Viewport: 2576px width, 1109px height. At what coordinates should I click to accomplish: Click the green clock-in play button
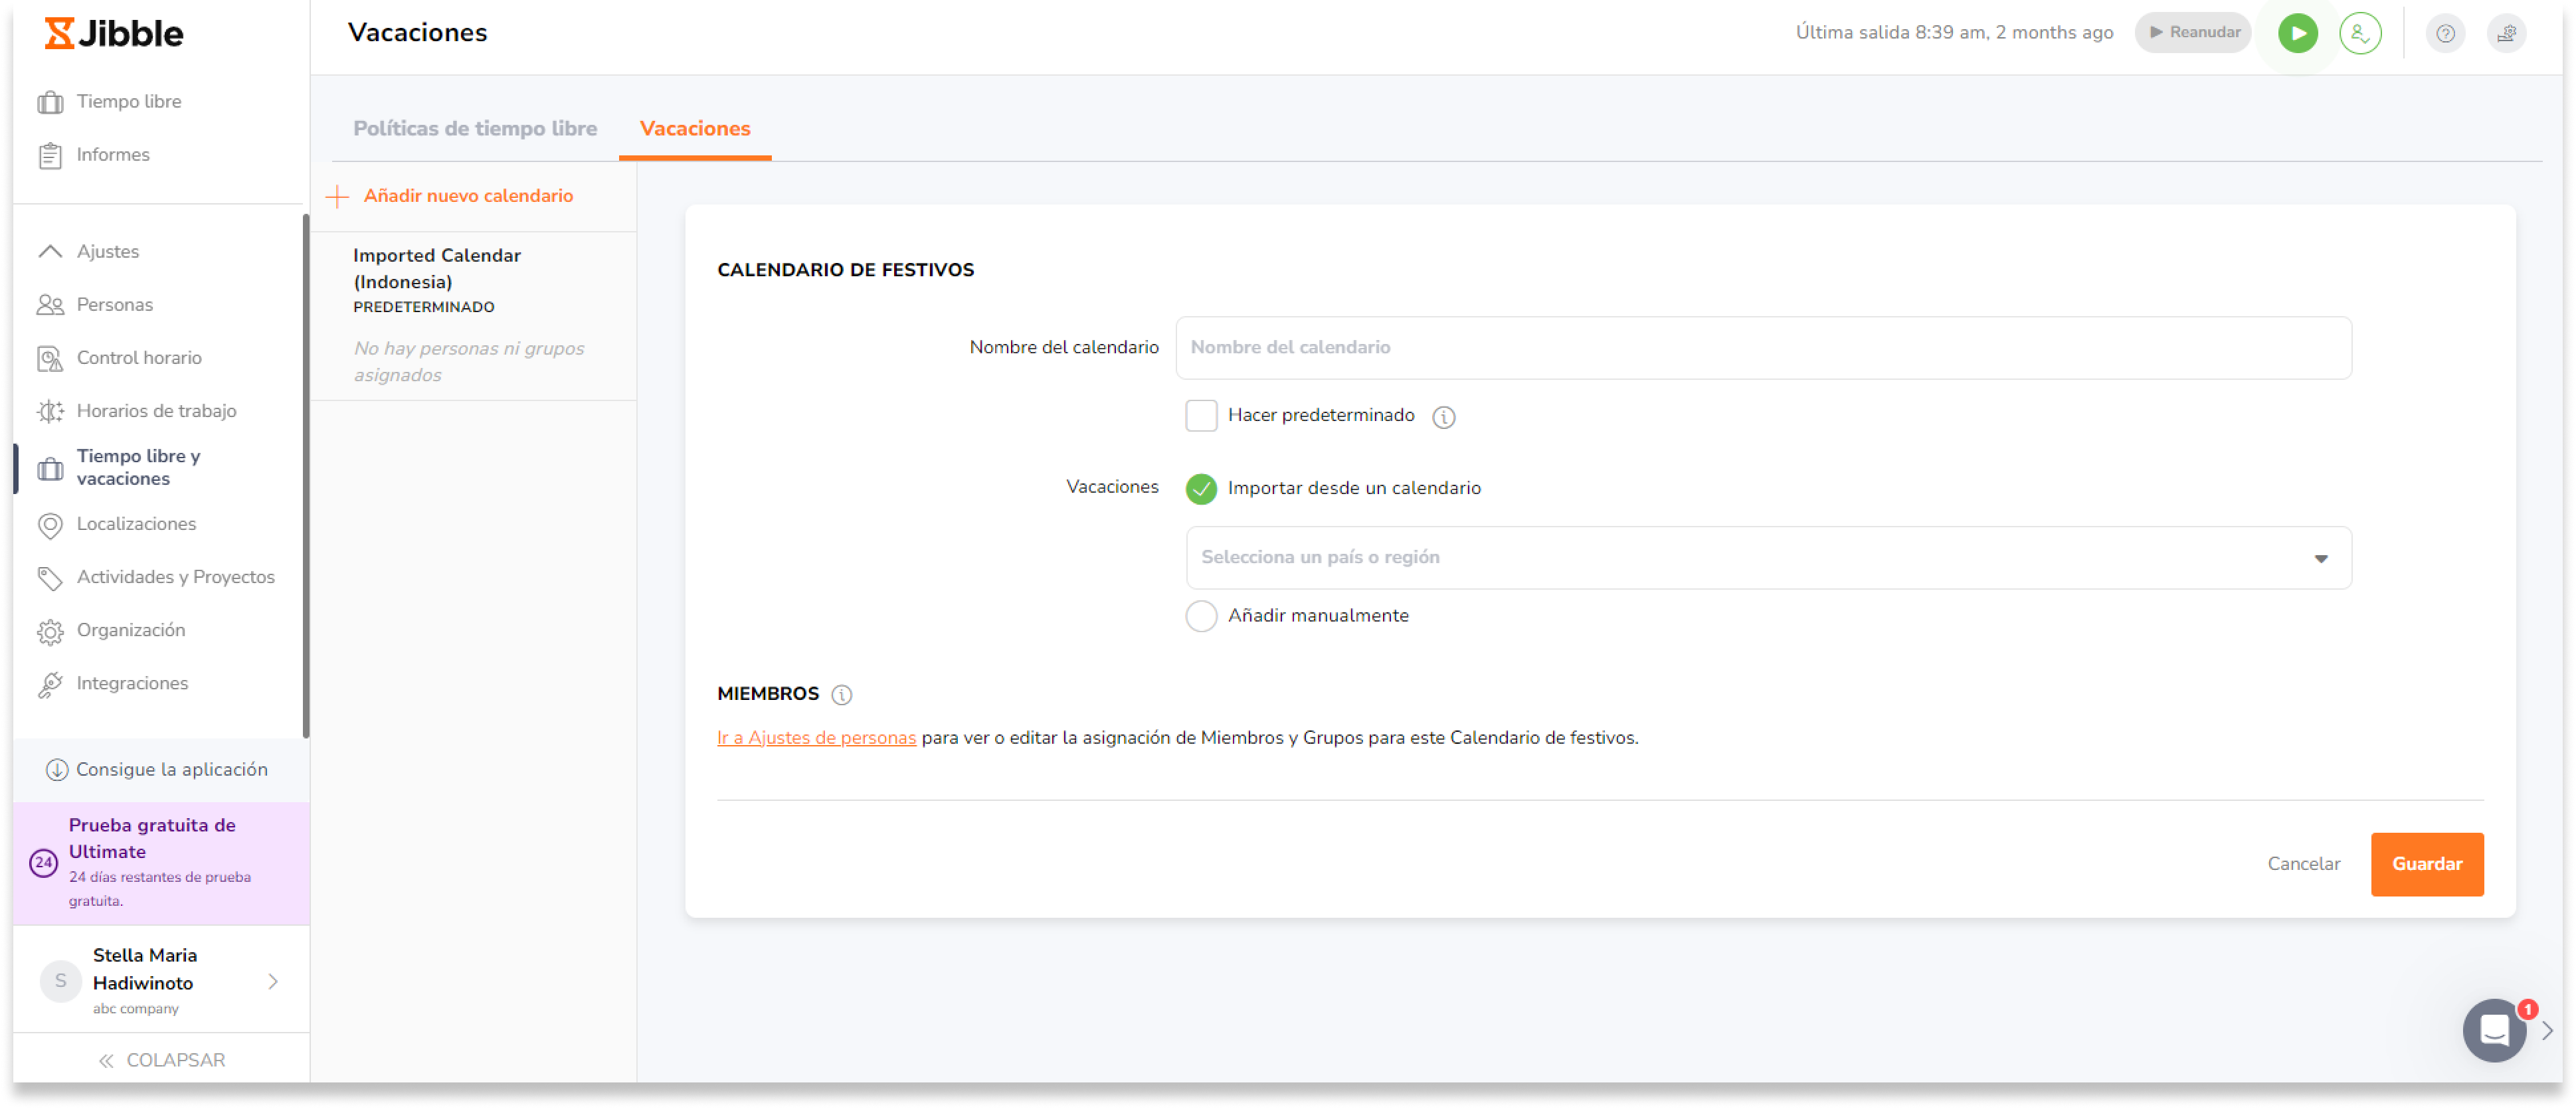tap(2297, 33)
